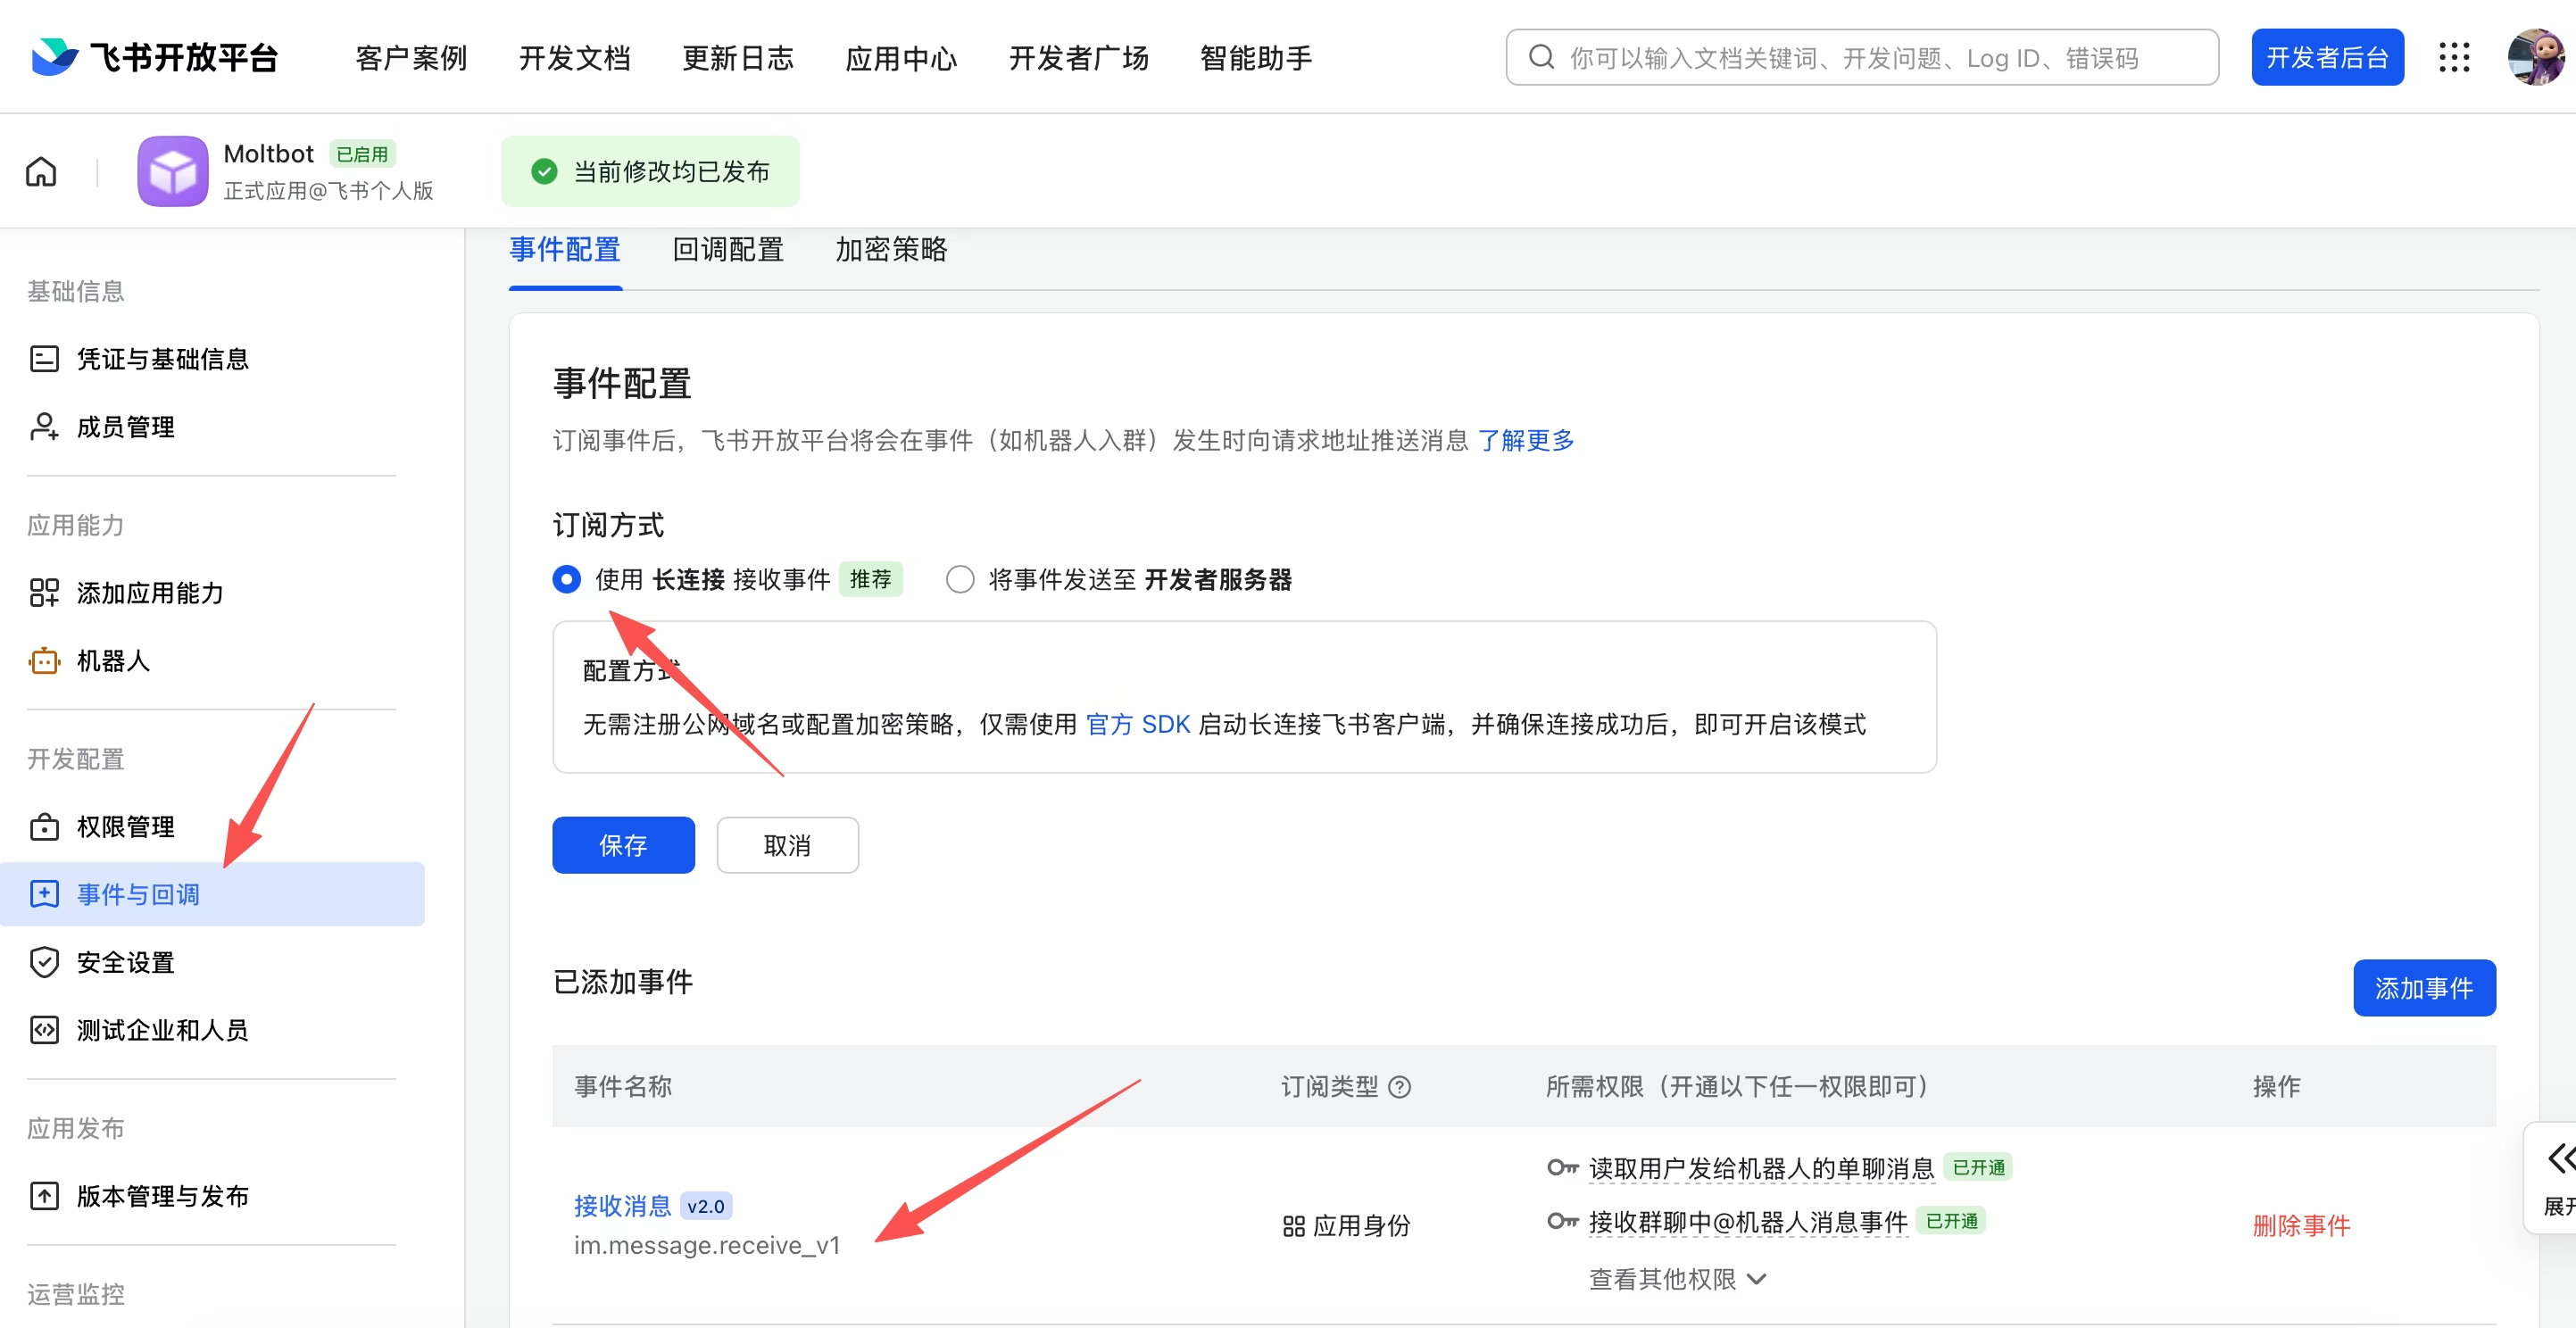Click the 添加事件 button
Screen dimensions: 2576x1328
click(2424, 988)
